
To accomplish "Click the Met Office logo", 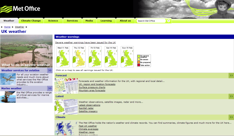I will coord(20,9).
